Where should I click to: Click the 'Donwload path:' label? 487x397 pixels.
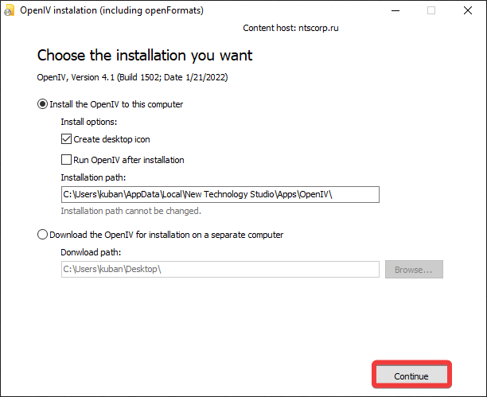(91, 252)
